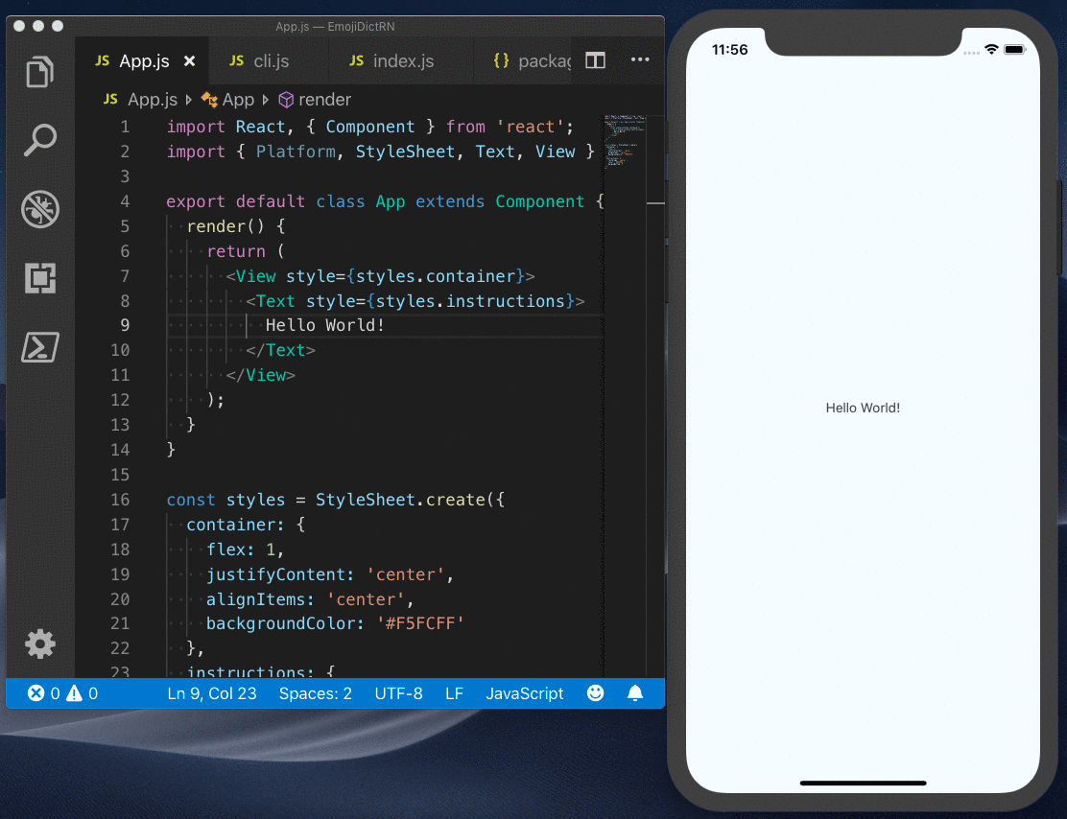Click the simulator Wi-Fi status icon
Viewport: 1067px width, 819px height.
[991, 49]
